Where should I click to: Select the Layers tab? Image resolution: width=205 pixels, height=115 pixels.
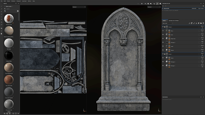(x=164, y=21)
